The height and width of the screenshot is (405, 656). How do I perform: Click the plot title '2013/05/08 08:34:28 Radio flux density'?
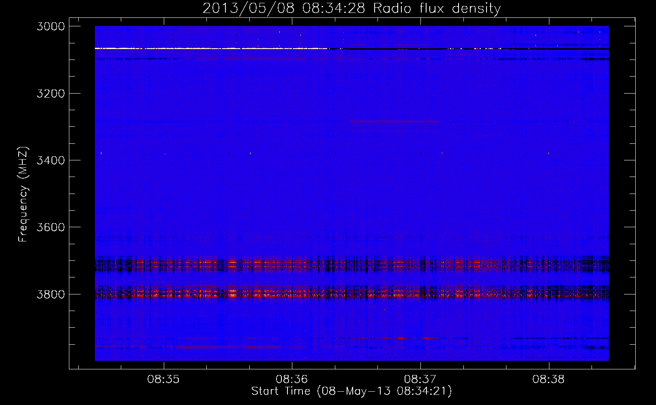352,8
